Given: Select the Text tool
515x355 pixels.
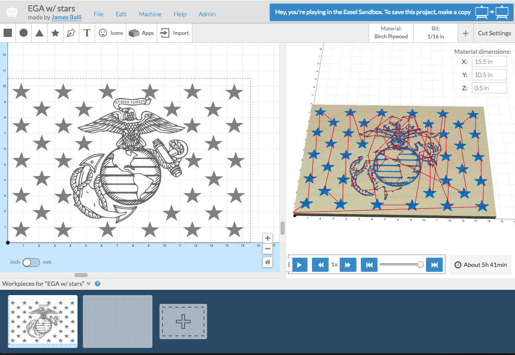Looking at the screenshot, I should click(87, 33).
